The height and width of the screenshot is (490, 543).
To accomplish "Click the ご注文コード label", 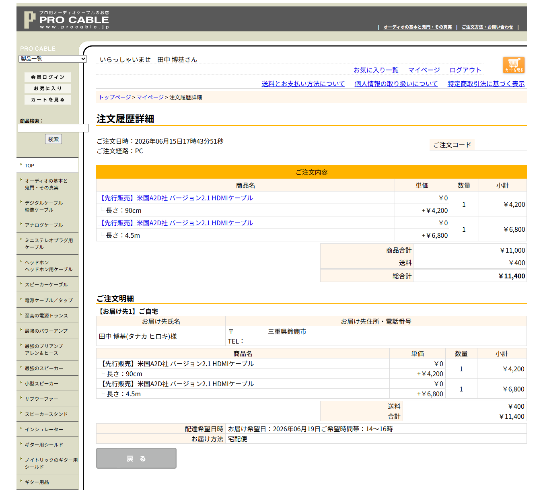I will pos(452,145).
